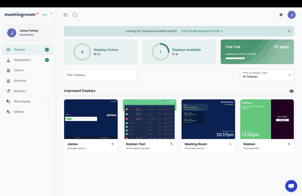Open the chat support bubble
Screen dimensions: 302x196
coord(291,186)
